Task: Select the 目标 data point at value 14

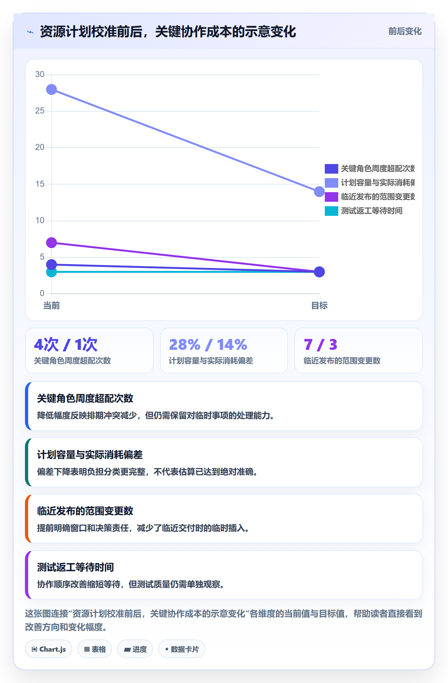Action: click(x=319, y=192)
